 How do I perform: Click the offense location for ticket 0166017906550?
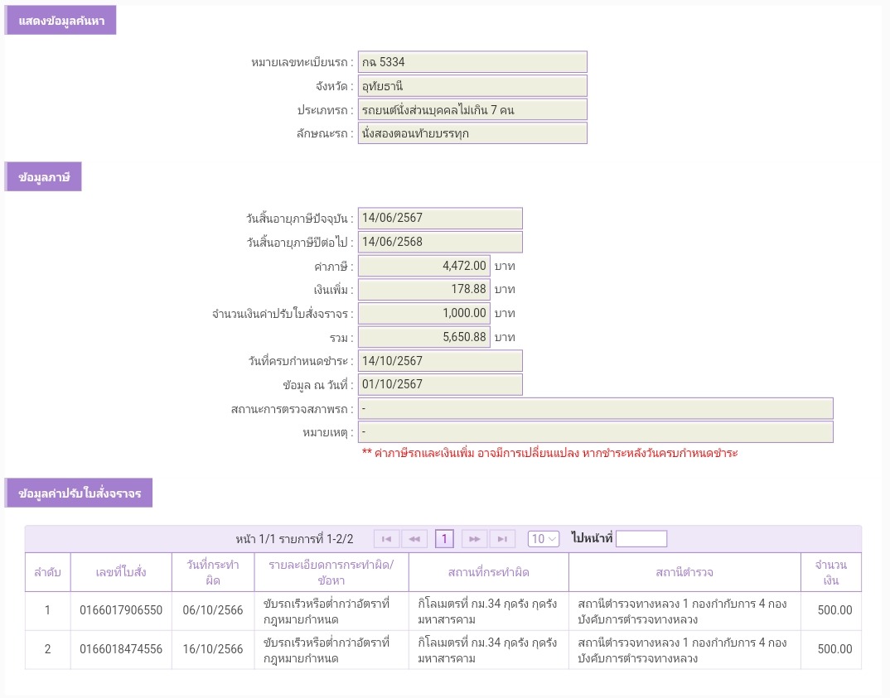487,611
